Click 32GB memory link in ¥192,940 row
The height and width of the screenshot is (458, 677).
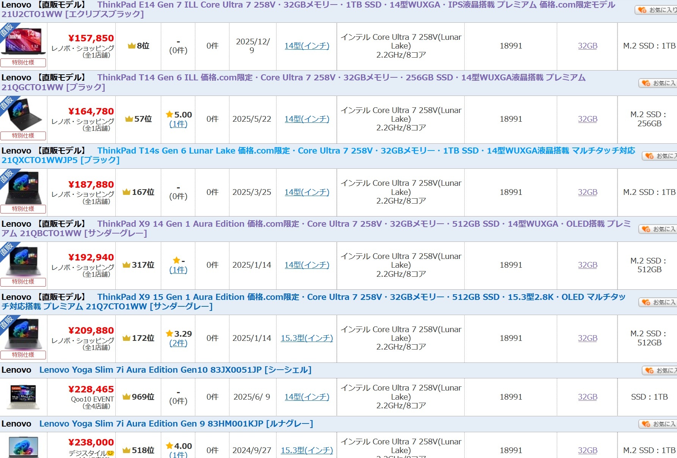click(x=587, y=265)
